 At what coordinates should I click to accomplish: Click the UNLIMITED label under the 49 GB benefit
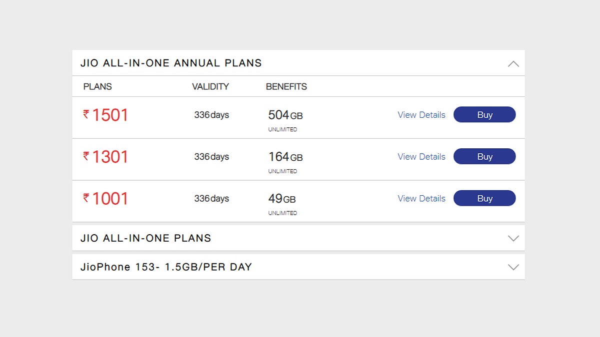click(283, 212)
